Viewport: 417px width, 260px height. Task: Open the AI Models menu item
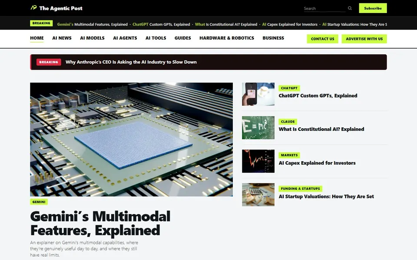coord(92,38)
